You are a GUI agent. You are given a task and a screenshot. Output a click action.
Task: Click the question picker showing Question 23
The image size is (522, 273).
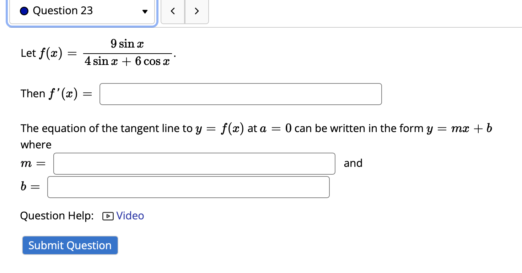(82, 11)
